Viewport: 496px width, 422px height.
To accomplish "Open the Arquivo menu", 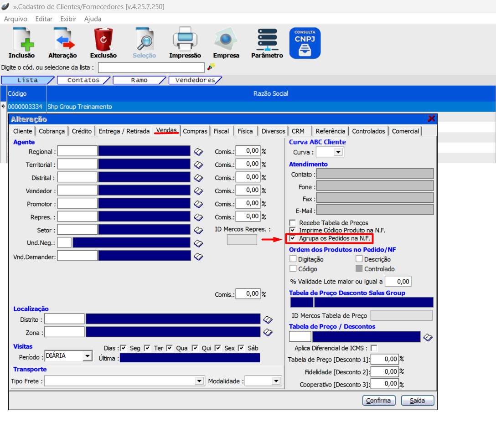I will [15, 19].
